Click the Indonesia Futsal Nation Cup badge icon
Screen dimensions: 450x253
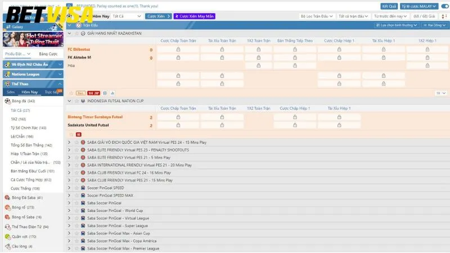click(83, 101)
